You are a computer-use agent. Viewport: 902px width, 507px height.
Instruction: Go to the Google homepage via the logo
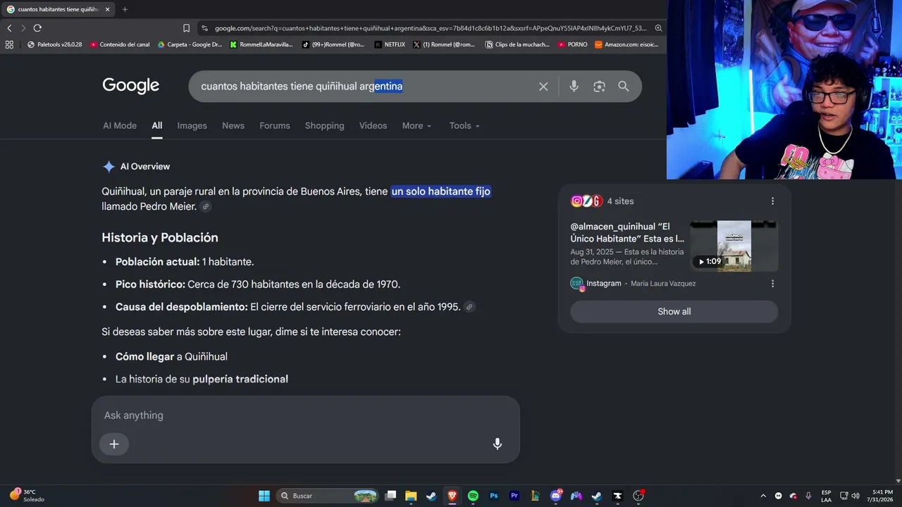coord(131,86)
